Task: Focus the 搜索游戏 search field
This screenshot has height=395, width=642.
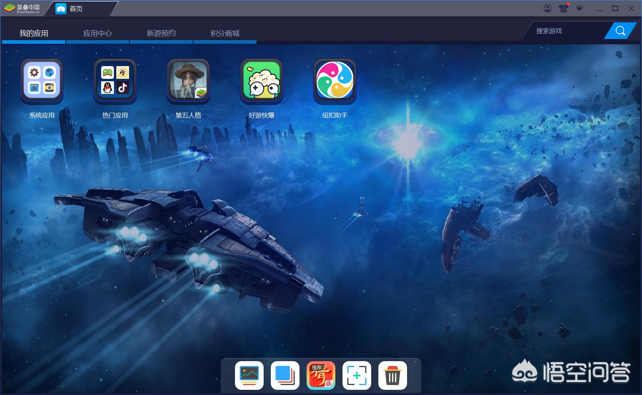Action: pos(568,31)
